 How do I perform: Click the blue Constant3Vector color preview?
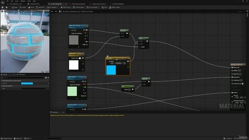coord(111,70)
